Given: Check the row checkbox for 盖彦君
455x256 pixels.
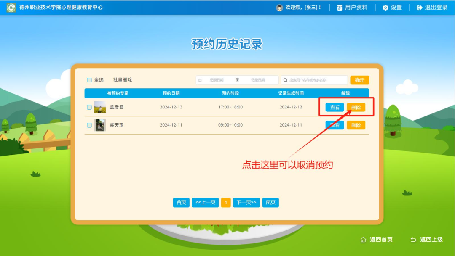Looking at the screenshot, I should pyautogui.click(x=89, y=107).
